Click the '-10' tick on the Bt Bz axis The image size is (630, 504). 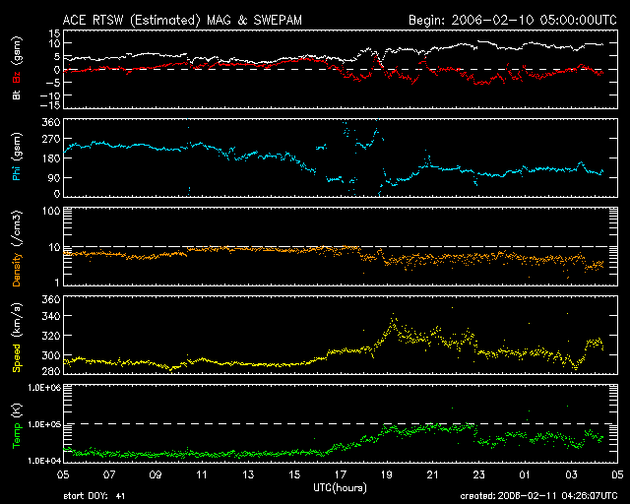(50, 95)
